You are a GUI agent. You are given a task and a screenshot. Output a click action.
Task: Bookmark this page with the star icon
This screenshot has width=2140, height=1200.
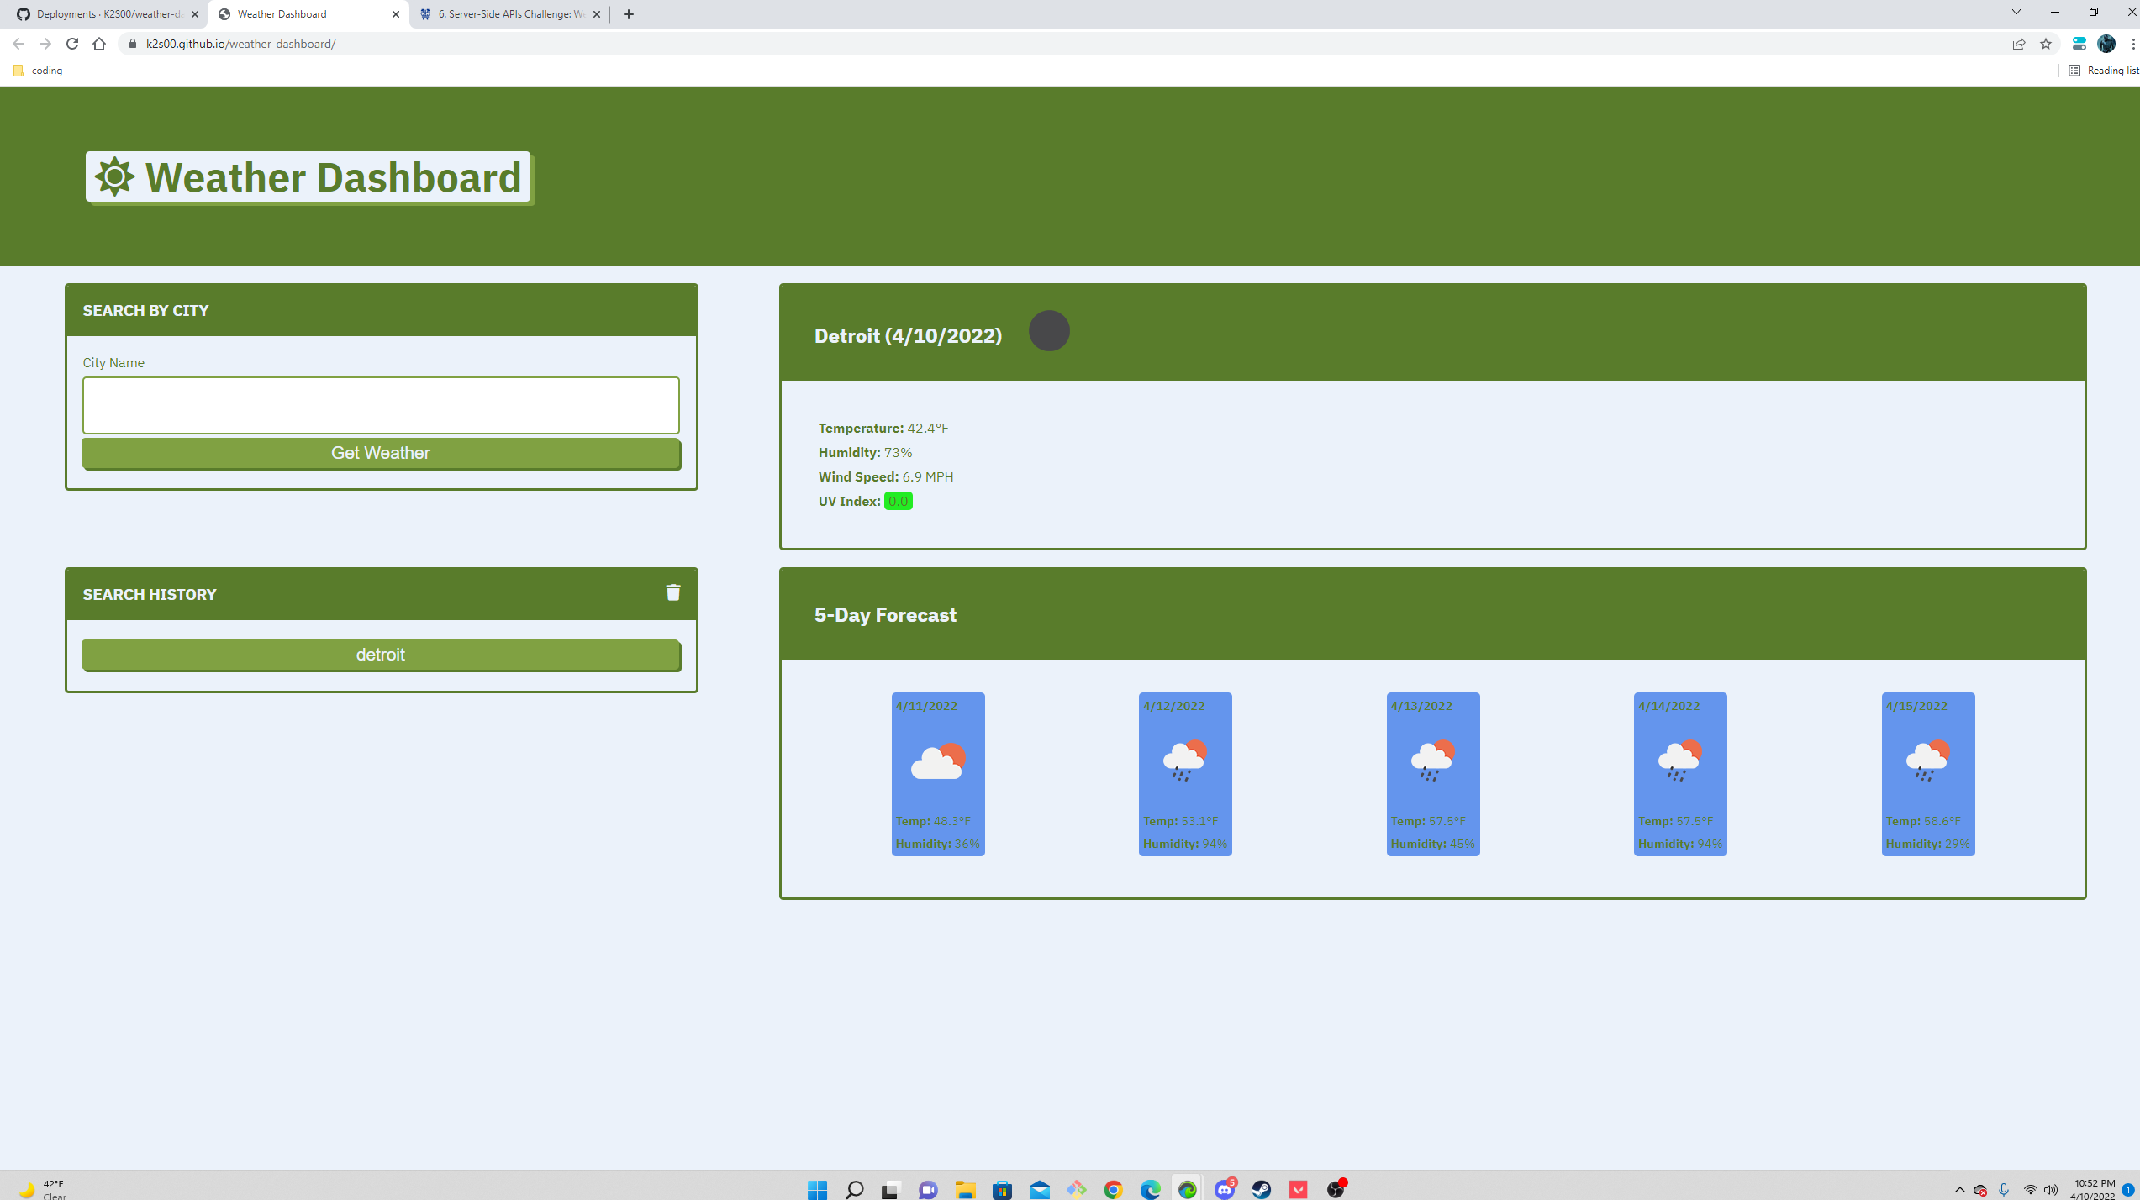2046,44
